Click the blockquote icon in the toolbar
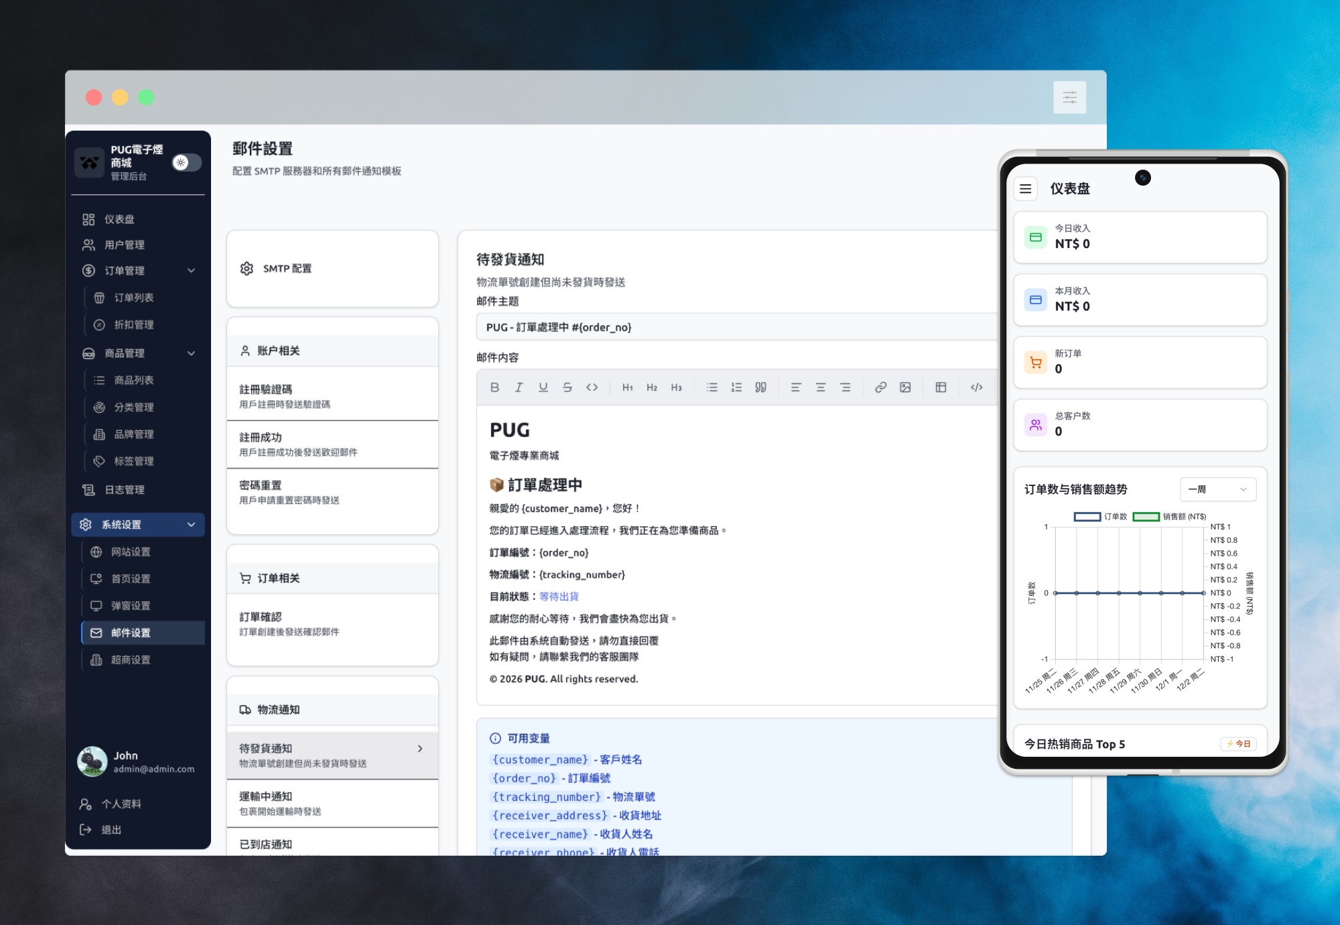The width and height of the screenshot is (1340, 925). point(760,387)
